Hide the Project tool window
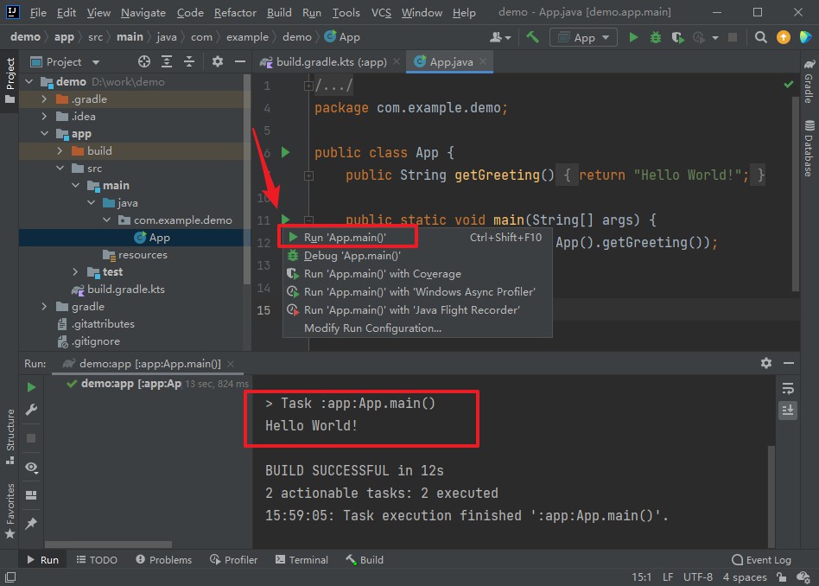819x586 pixels. point(240,61)
